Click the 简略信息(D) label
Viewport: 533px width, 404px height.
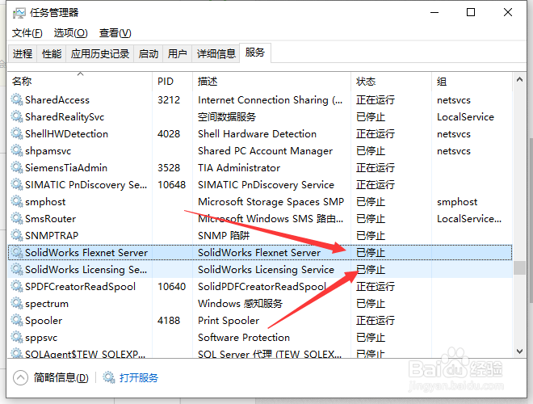(61, 378)
